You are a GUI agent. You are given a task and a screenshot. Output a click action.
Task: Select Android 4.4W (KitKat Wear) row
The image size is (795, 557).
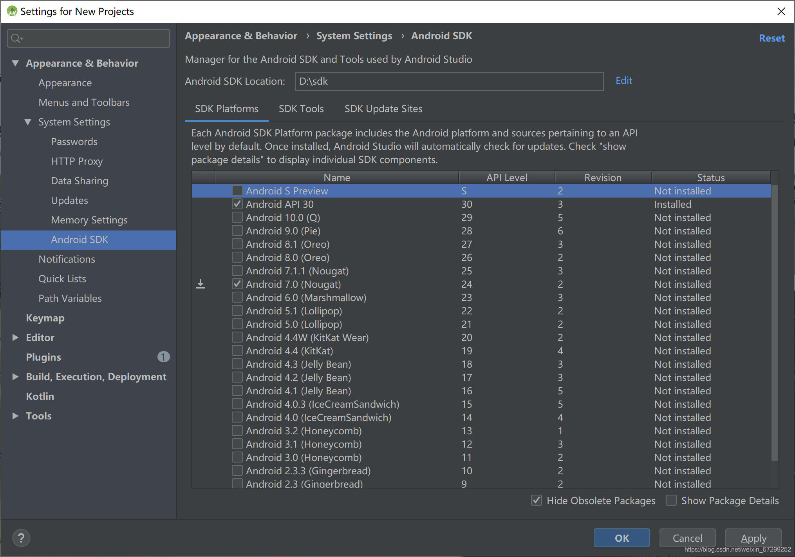[x=481, y=337]
